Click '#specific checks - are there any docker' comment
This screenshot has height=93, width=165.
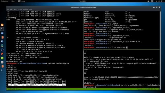point(109,57)
